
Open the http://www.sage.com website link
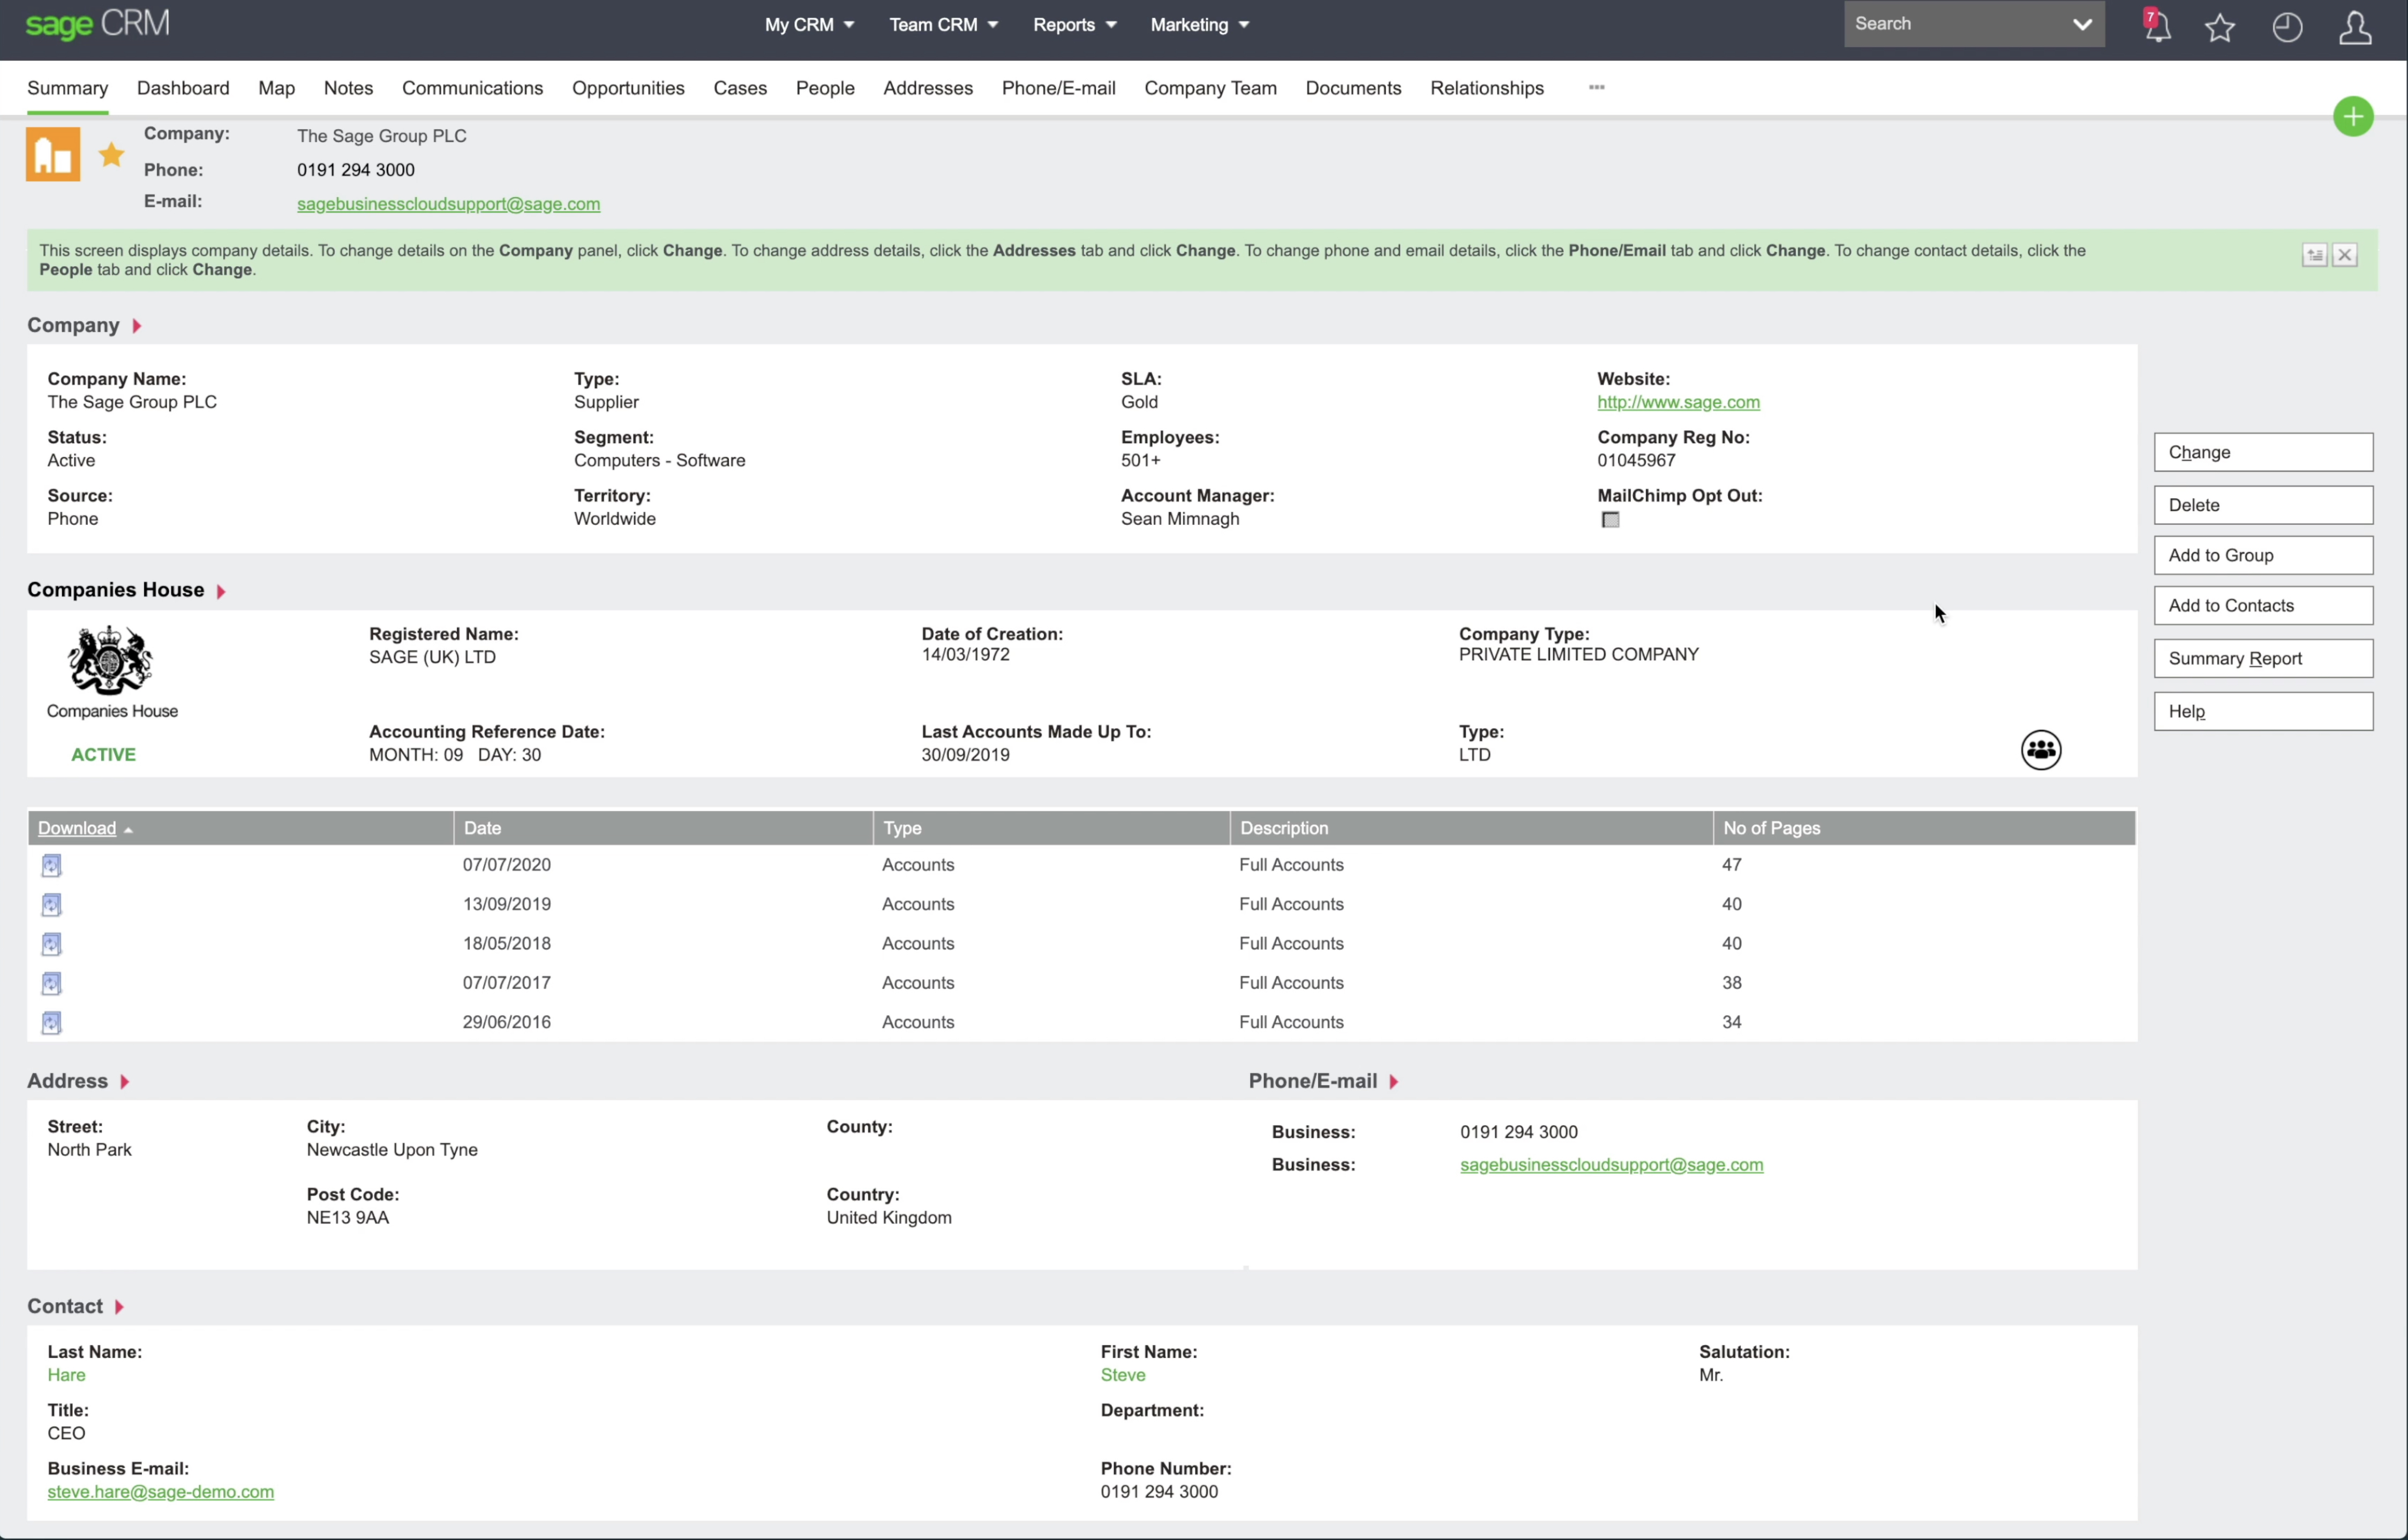tap(1677, 402)
